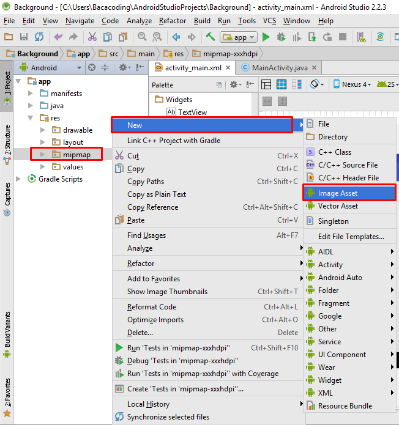Click the green Run app icon

[x=266, y=37]
